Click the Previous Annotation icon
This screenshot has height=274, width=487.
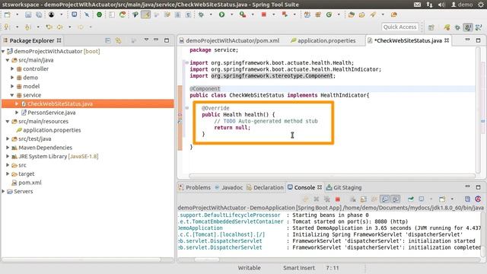pos(28,27)
